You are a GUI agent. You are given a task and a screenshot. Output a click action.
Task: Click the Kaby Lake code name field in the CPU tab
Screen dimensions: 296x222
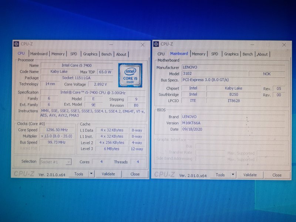[59, 71]
